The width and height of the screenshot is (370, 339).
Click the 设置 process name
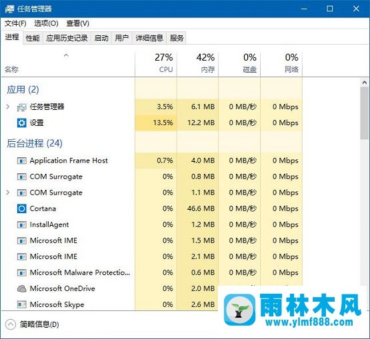point(37,123)
